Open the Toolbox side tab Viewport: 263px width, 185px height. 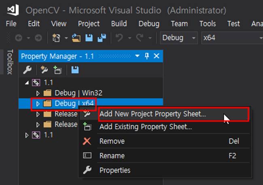pyautogui.click(x=9, y=62)
